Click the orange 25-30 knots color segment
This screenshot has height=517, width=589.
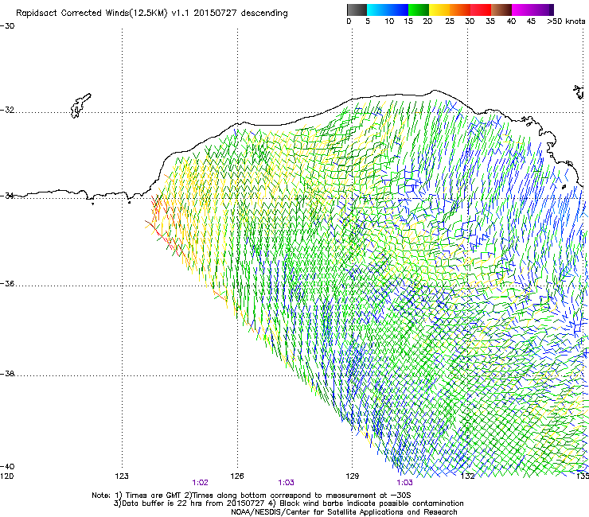tap(460, 10)
